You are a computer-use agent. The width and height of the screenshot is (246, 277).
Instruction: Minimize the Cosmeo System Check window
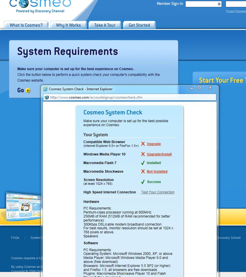[192, 88]
